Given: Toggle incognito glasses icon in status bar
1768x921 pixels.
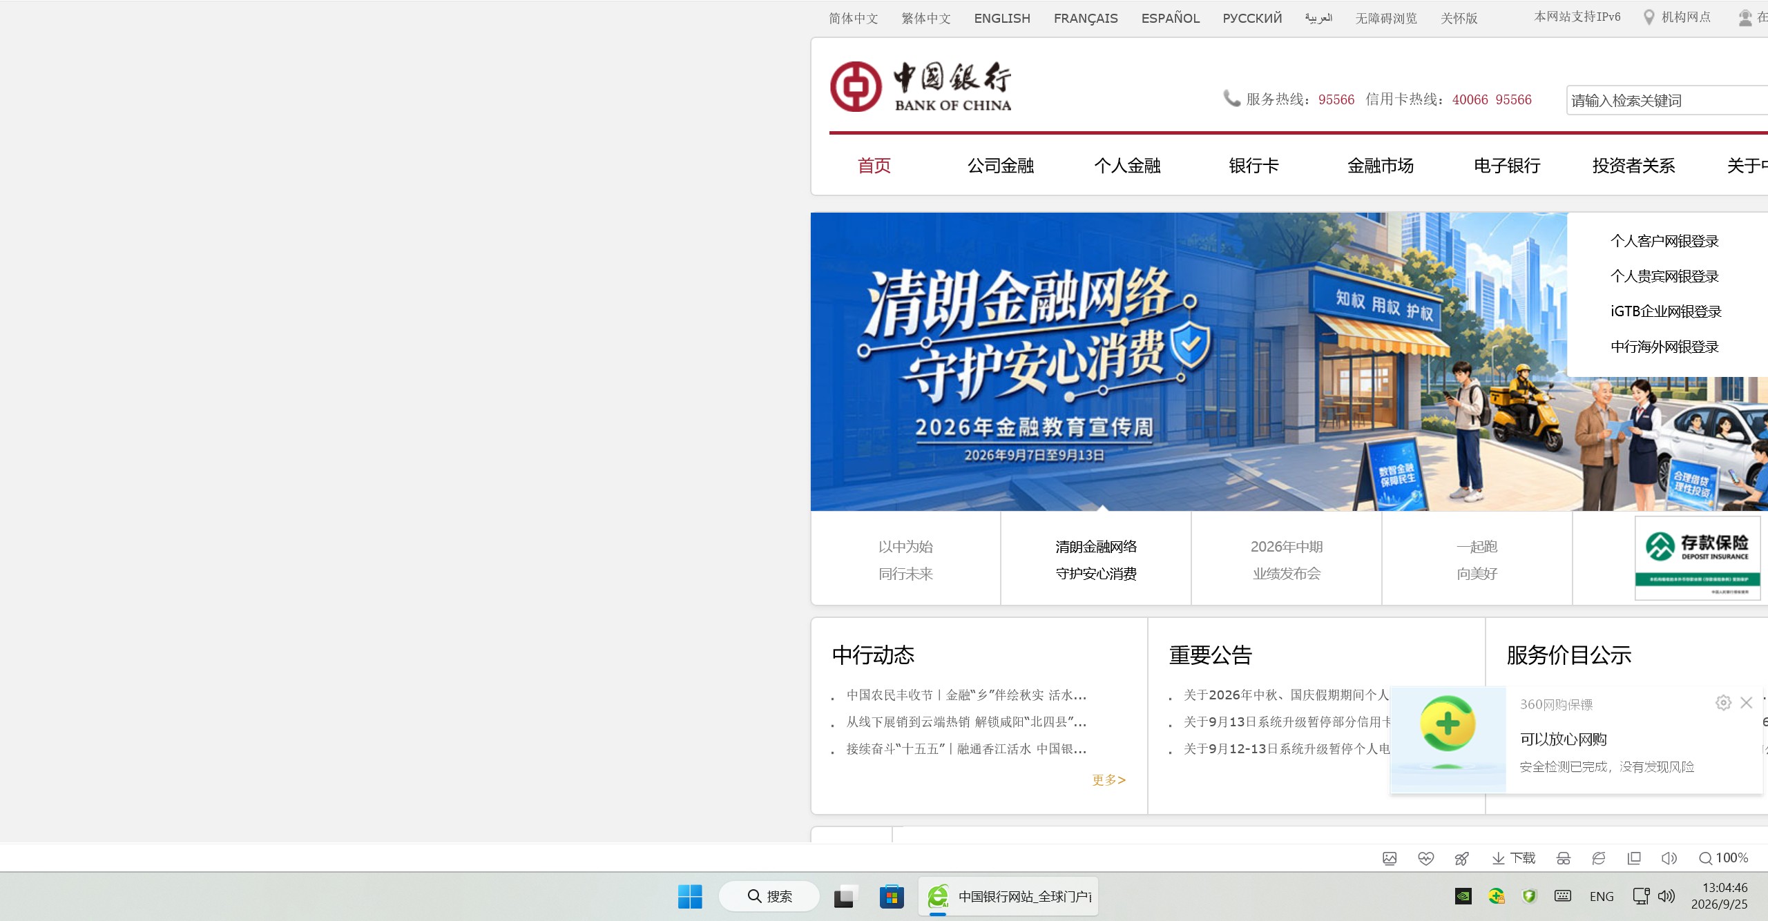Looking at the screenshot, I should pyautogui.click(x=1564, y=858).
